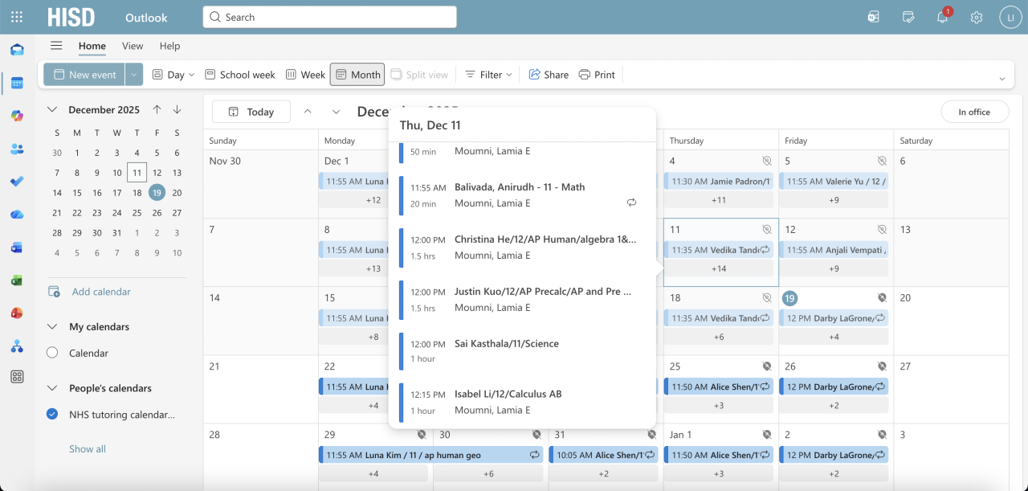
Task: Collapse the December 2025 mini calendar
Action: coord(52,109)
